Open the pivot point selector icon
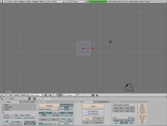The image size is (167, 126). pos(51,95)
